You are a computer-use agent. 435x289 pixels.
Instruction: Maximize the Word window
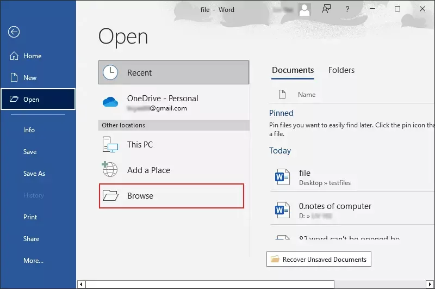(x=397, y=9)
